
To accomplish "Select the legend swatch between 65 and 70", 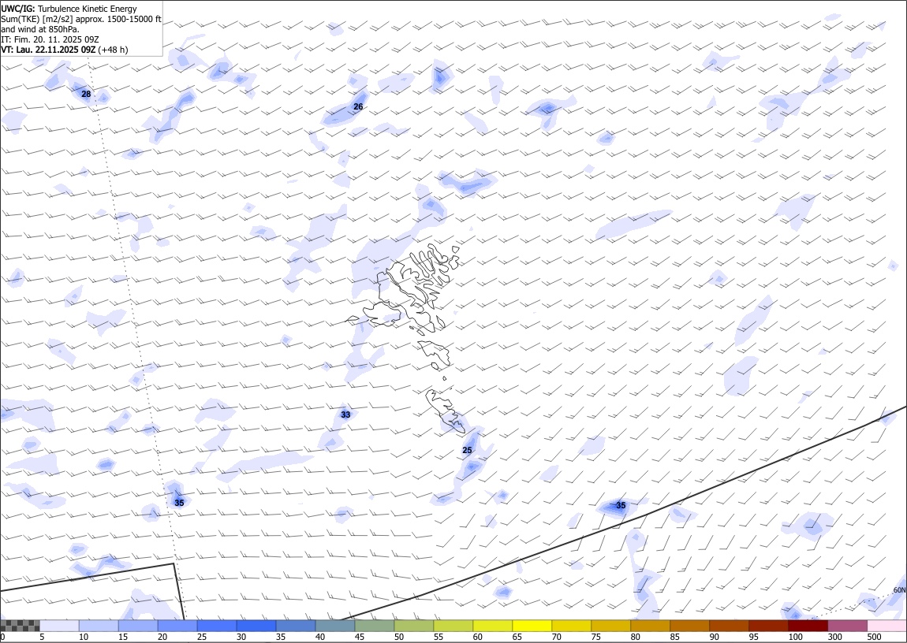I will (x=532, y=626).
